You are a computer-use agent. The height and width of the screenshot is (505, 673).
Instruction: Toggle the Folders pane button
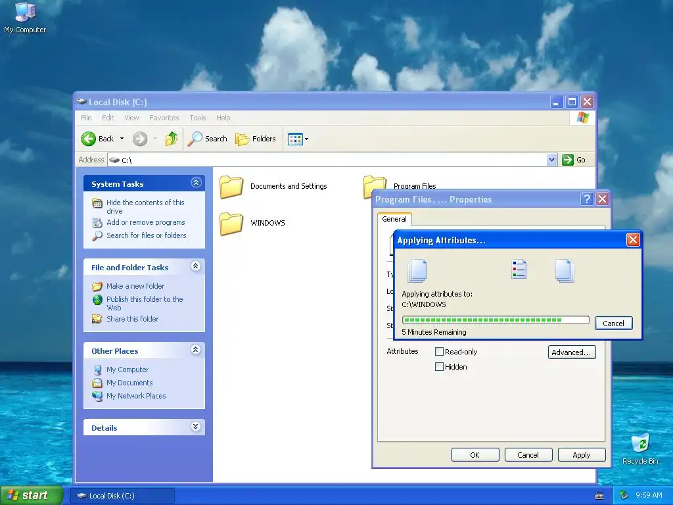click(256, 139)
